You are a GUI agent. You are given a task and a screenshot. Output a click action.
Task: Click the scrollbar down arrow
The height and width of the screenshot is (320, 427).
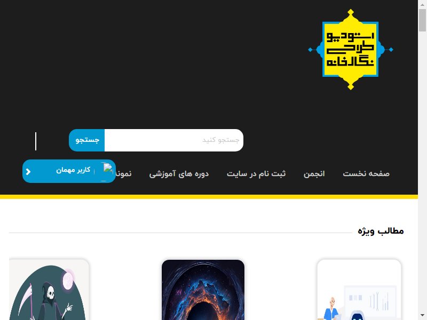point(422,316)
